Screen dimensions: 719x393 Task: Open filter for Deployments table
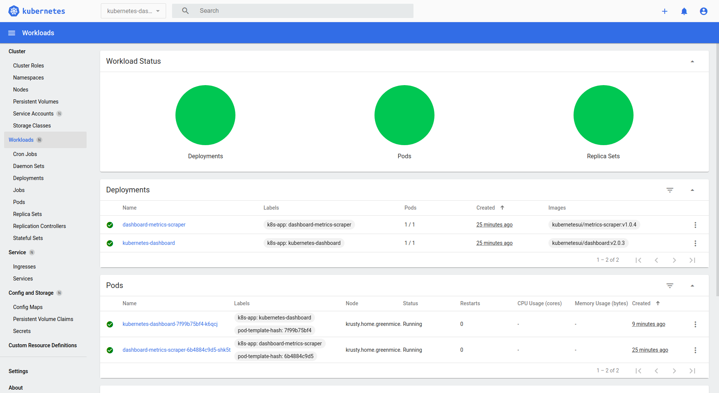[670, 190]
